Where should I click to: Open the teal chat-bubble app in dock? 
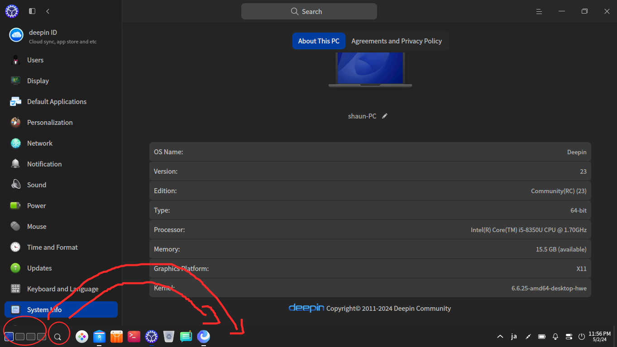186,337
